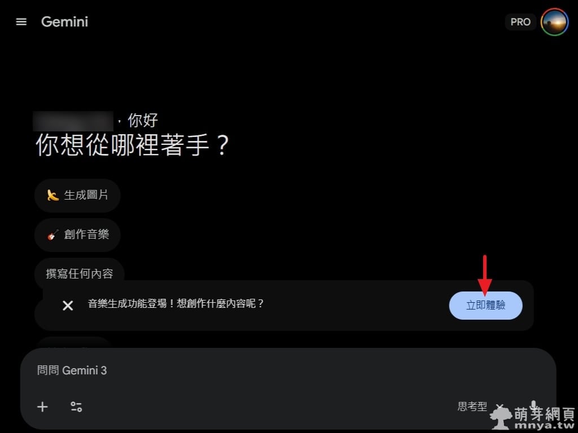
Task: Click the 音樂生成功能登場 banner message
Action: click(176, 304)
